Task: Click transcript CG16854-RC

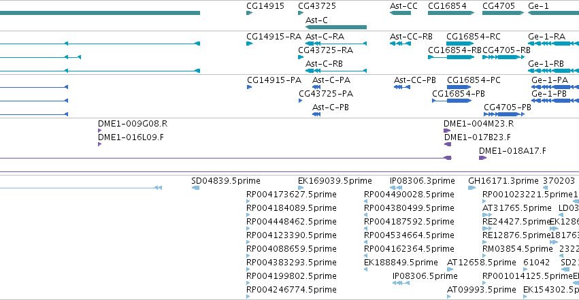Action: pyautogui.click(x=460, y=44)
